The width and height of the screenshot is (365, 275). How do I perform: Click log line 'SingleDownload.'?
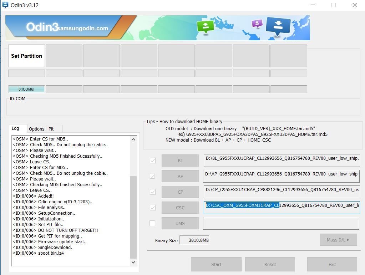pos(42,247)
